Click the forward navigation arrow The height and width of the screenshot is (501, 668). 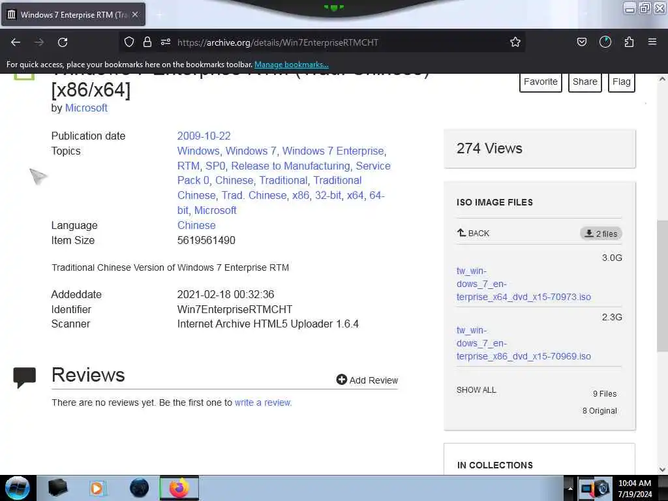39,42
